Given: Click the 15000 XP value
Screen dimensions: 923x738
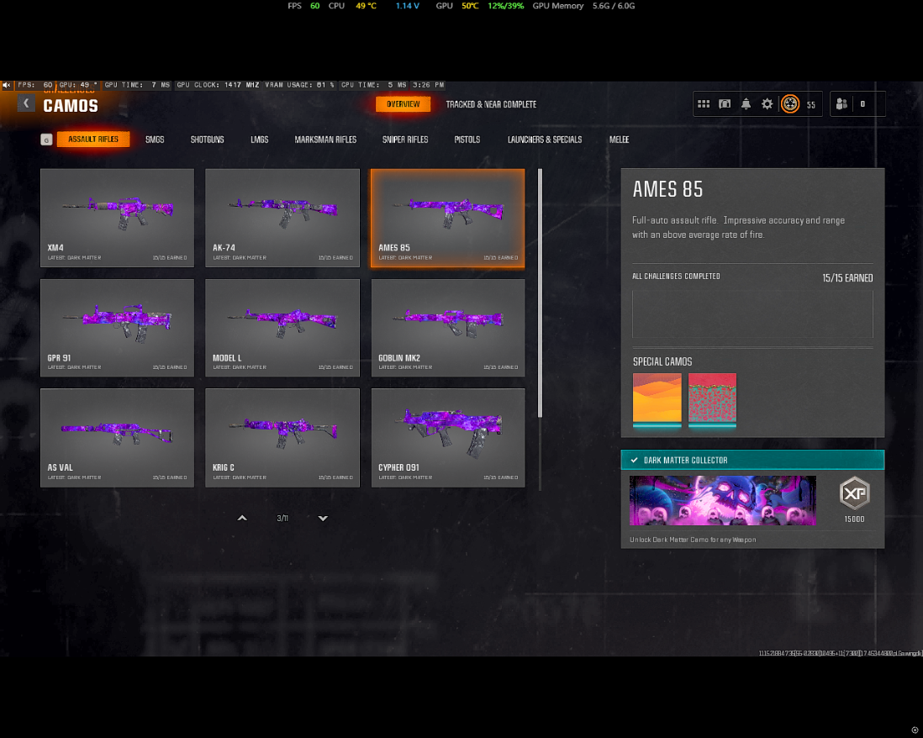Looking at the screenshot, I should (854, 519).
